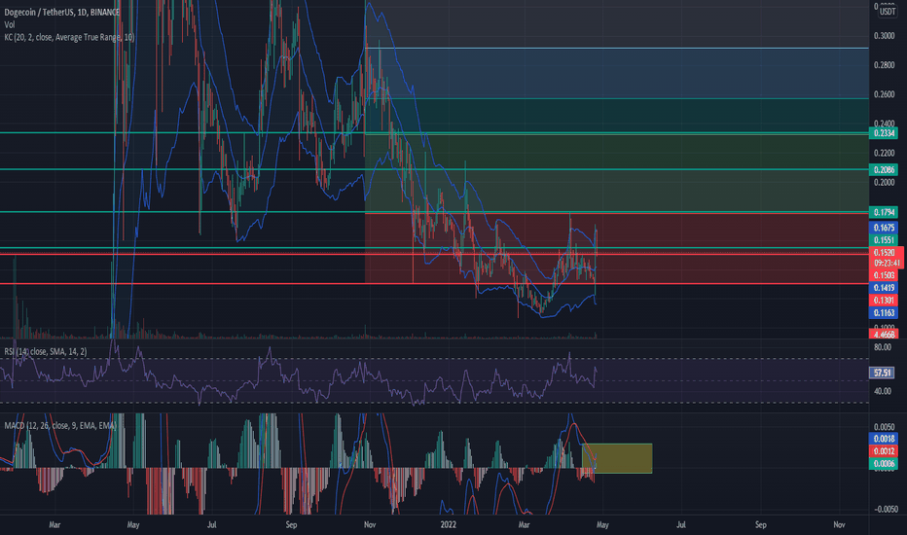
Task: Click the 09:23:41 countdown label
Action: [x=887, y=264]
